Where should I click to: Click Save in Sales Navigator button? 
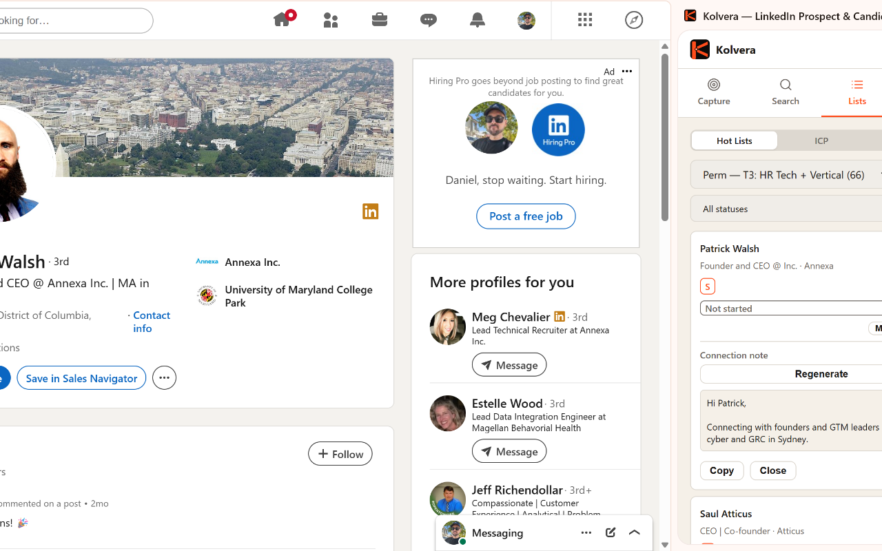(81, 378)
